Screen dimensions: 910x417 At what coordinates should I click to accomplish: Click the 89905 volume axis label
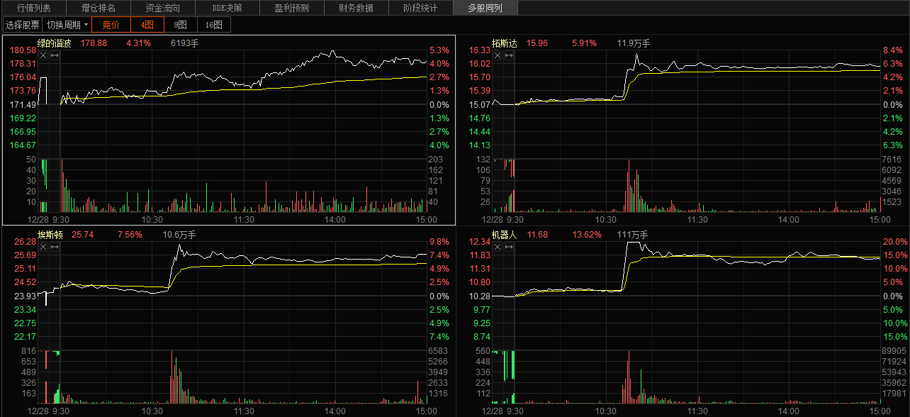pyautogui.click(x=895, y=351)
